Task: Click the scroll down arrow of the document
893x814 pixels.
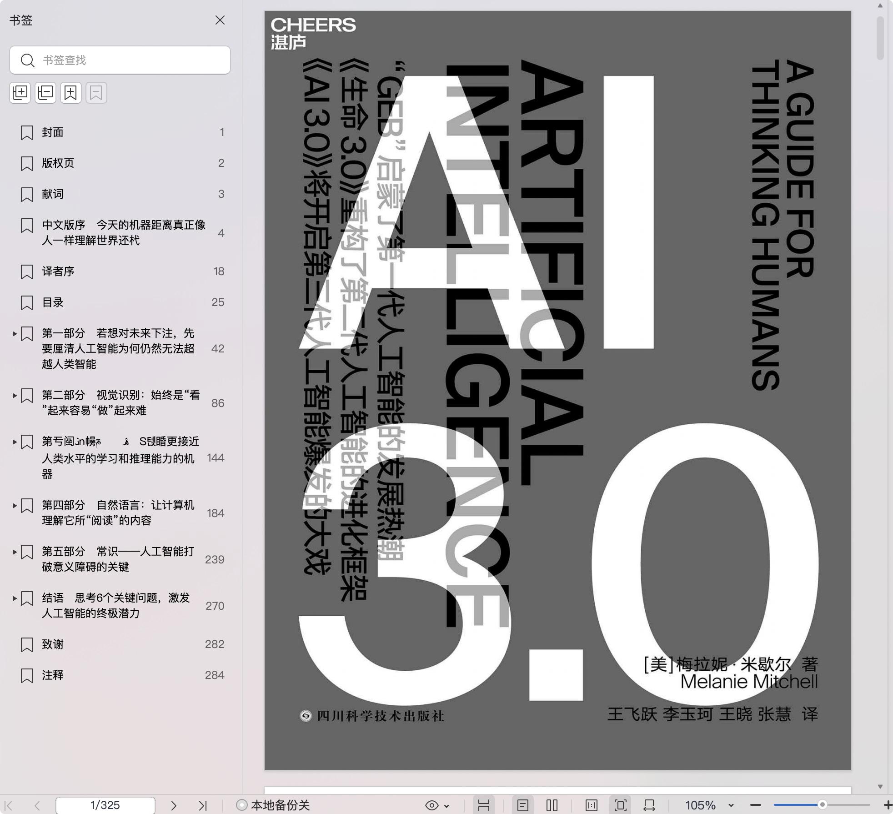Action: tap(880, 787)
